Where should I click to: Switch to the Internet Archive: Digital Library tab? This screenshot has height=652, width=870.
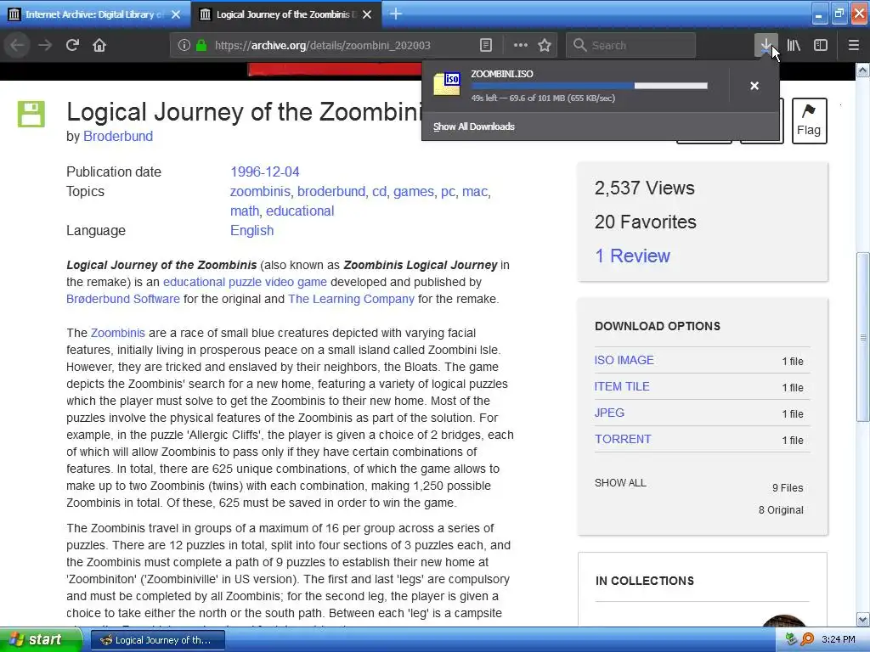tap(94, 14)
